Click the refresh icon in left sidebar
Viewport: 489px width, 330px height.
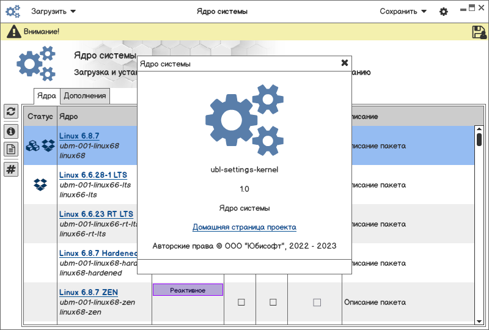click(11, 111)
